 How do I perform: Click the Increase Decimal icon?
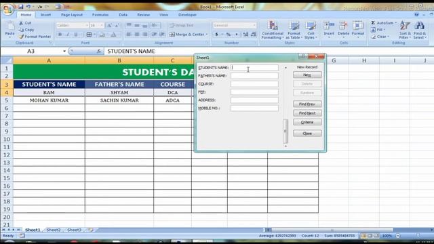245,35
